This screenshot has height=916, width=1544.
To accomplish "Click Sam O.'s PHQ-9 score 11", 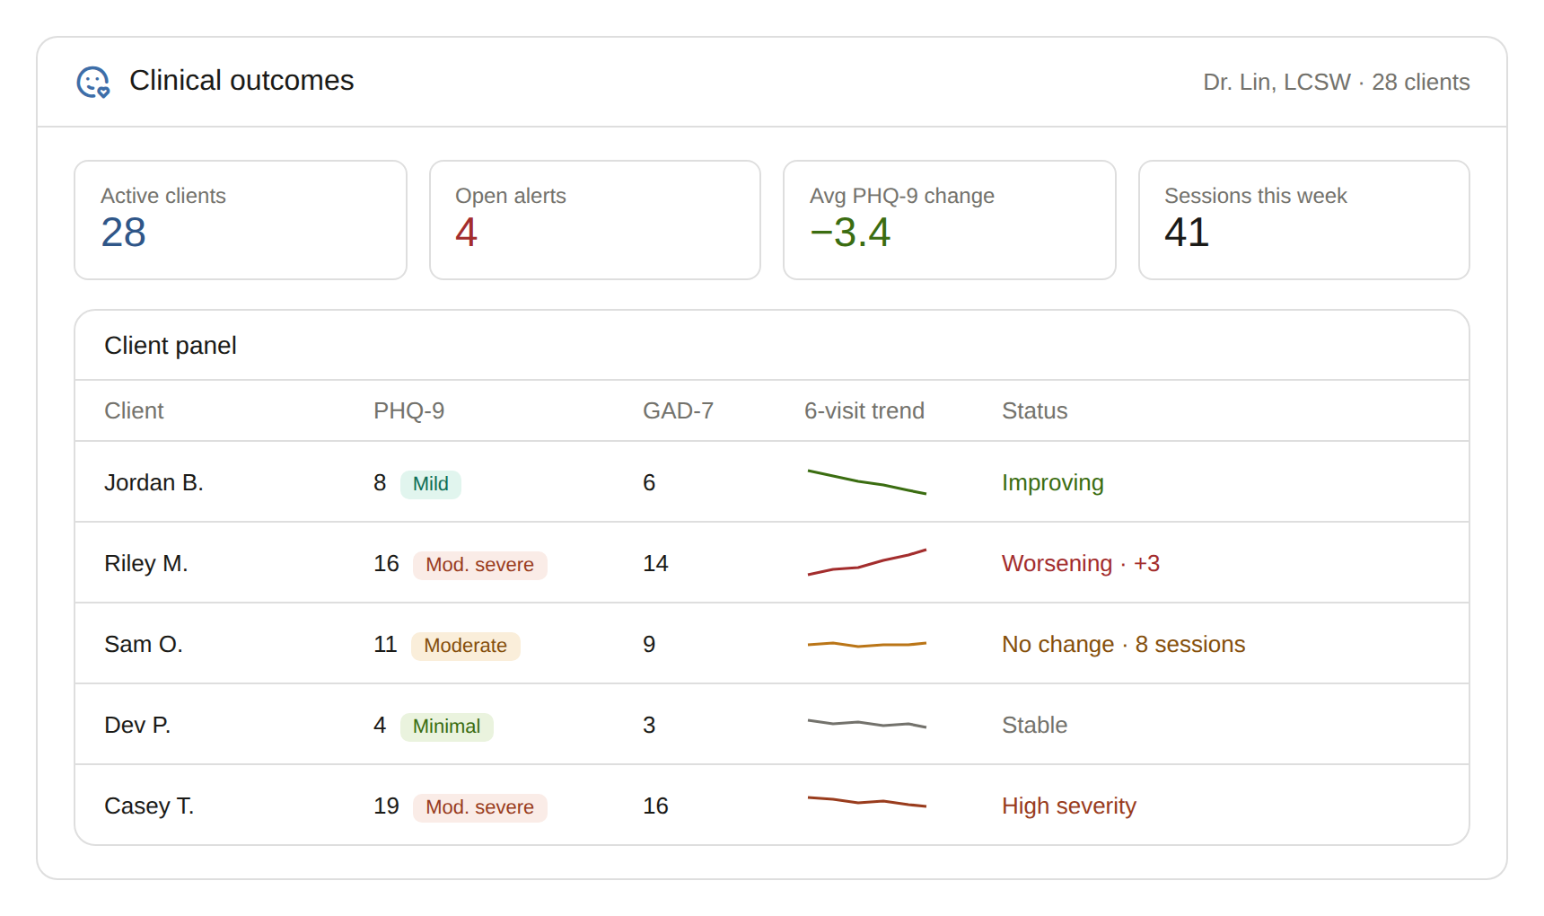I will coord(385,644).
